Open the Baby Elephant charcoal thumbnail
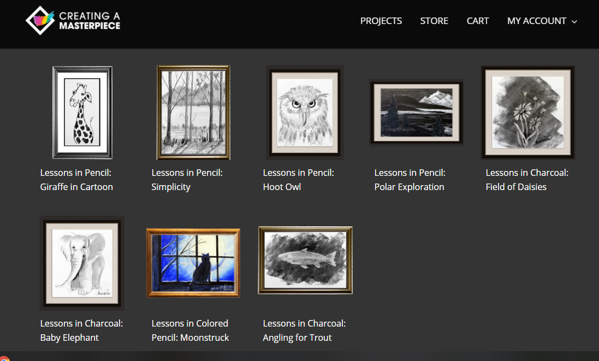The width and height of the screenshot is (599, 361). [82, 263]
